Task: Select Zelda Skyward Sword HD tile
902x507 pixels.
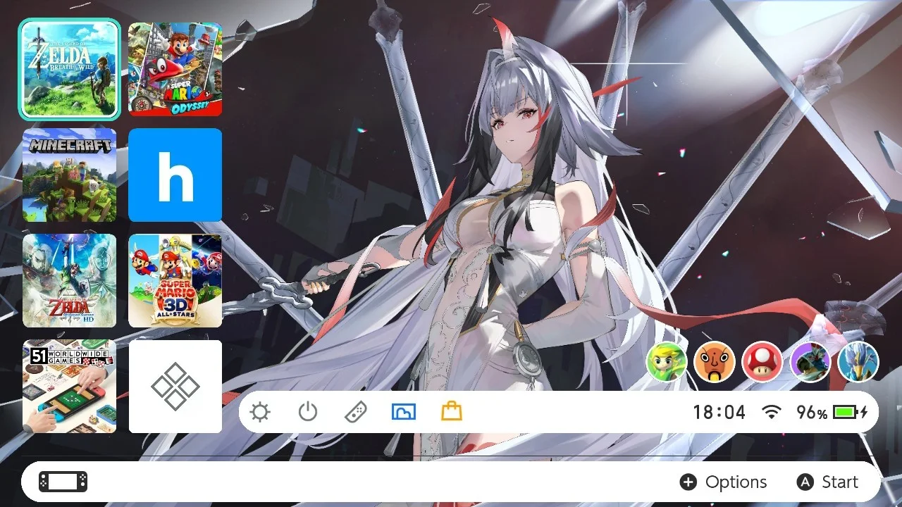Action: tap(69, 281)
